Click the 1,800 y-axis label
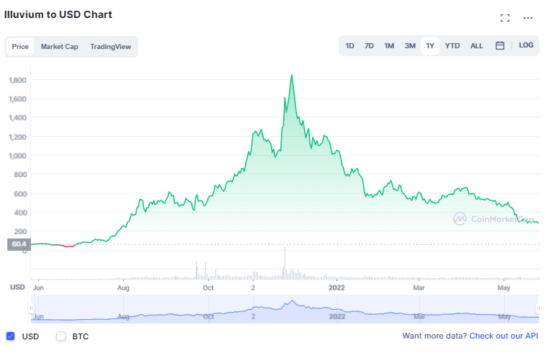 pos(17,80)
